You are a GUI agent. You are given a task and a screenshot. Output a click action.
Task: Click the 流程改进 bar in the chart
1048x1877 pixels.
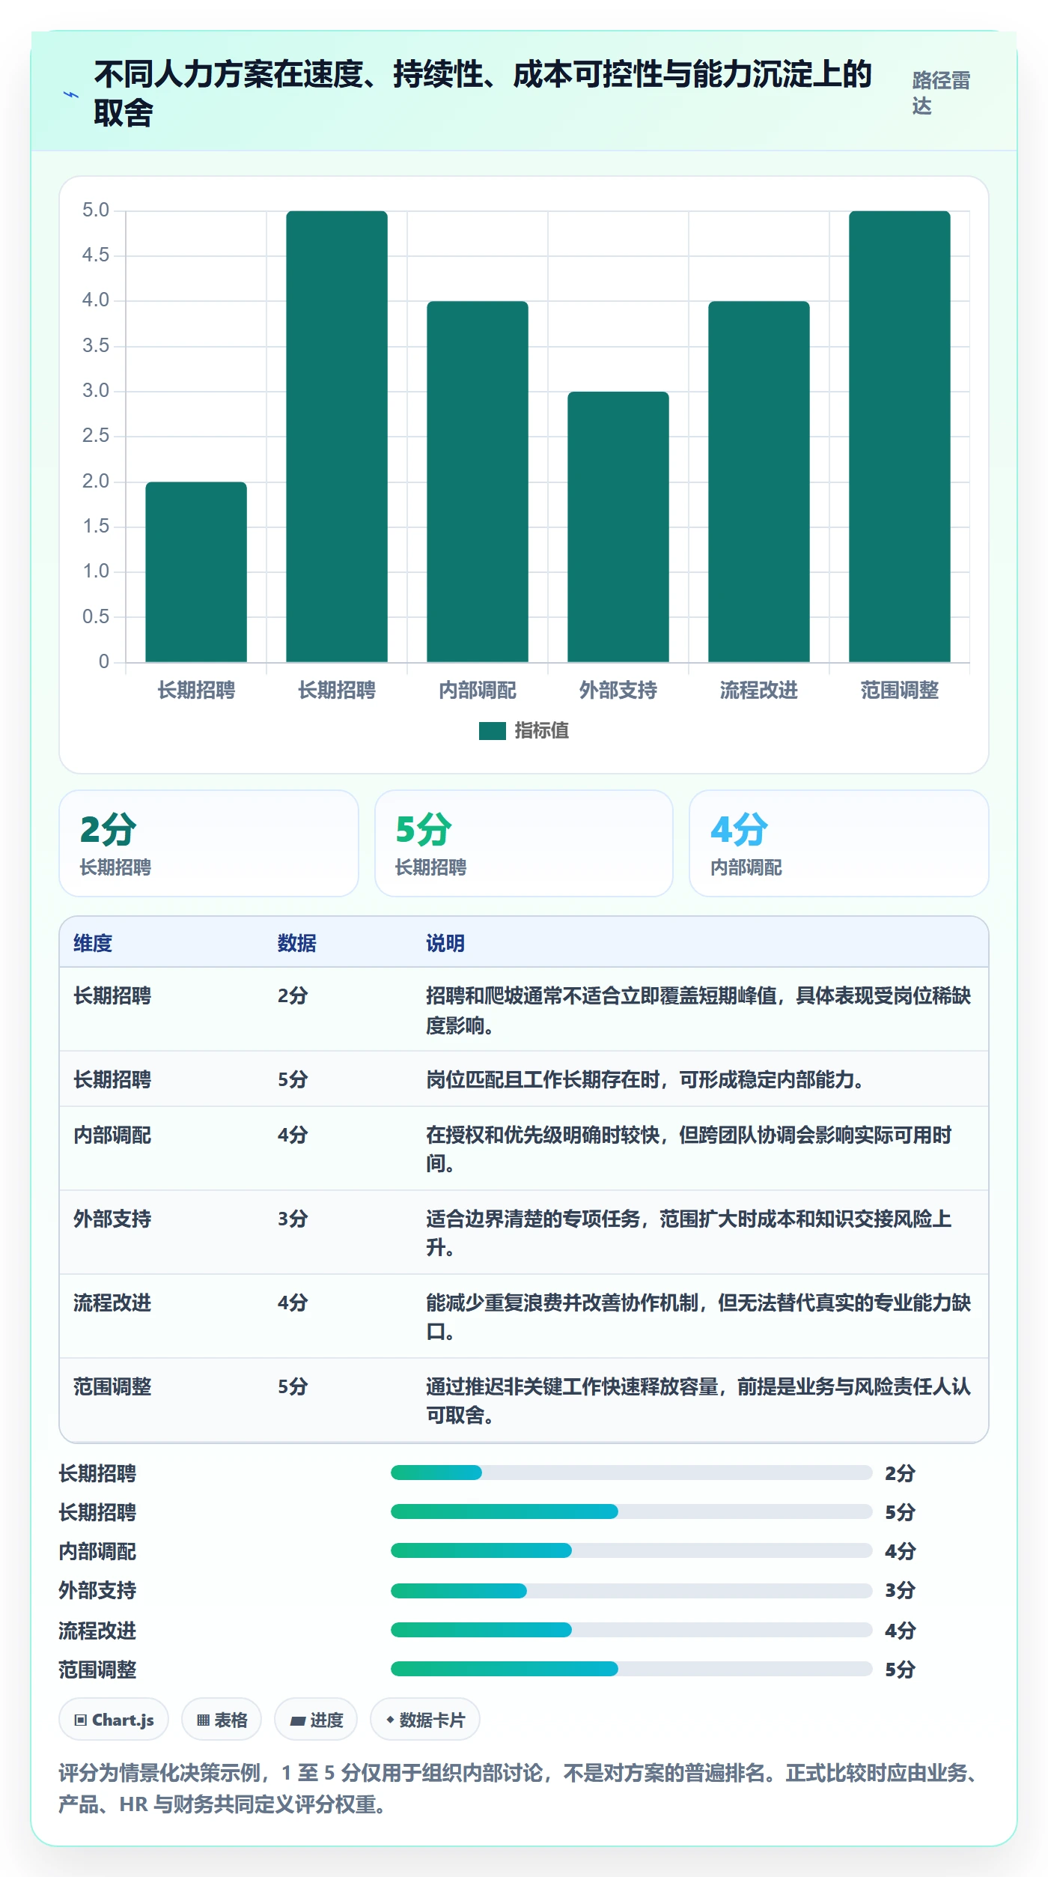coord(759,482)
